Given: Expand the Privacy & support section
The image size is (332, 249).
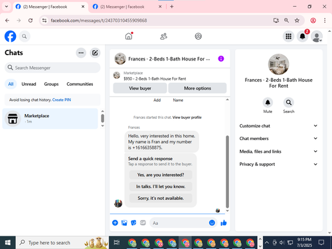Looking at the screenshot, I should click(x=278, y=164).
